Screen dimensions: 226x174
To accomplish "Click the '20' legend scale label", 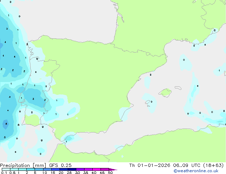I will [61, 173].
